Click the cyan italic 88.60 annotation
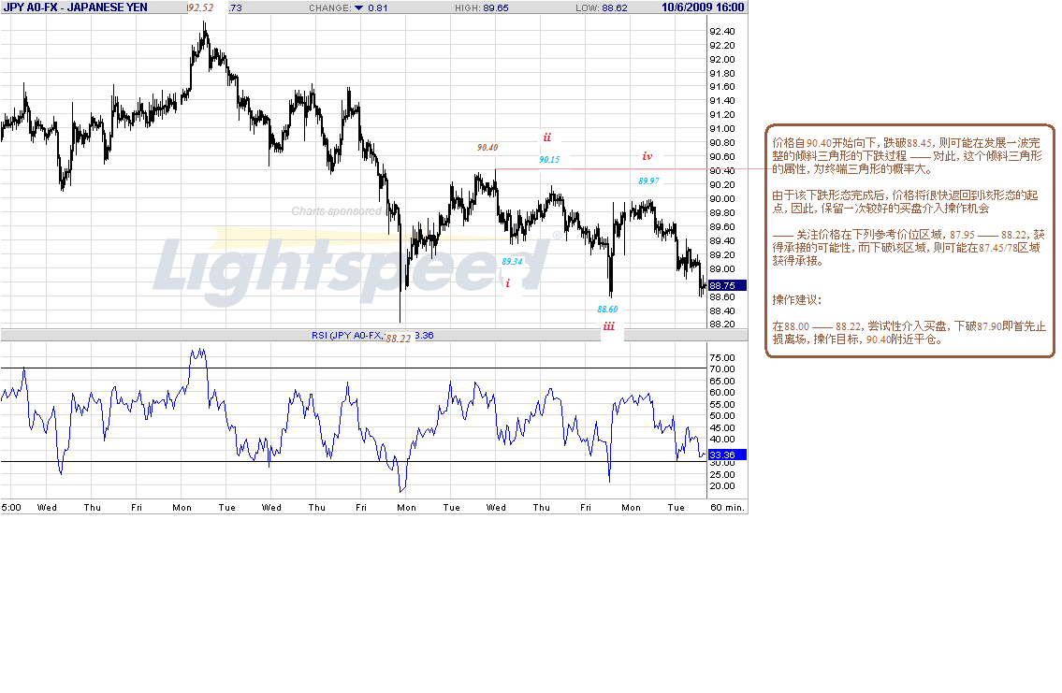Image resolution: width=1062 pixels, height=693 pixels. [x=607, y=310]
